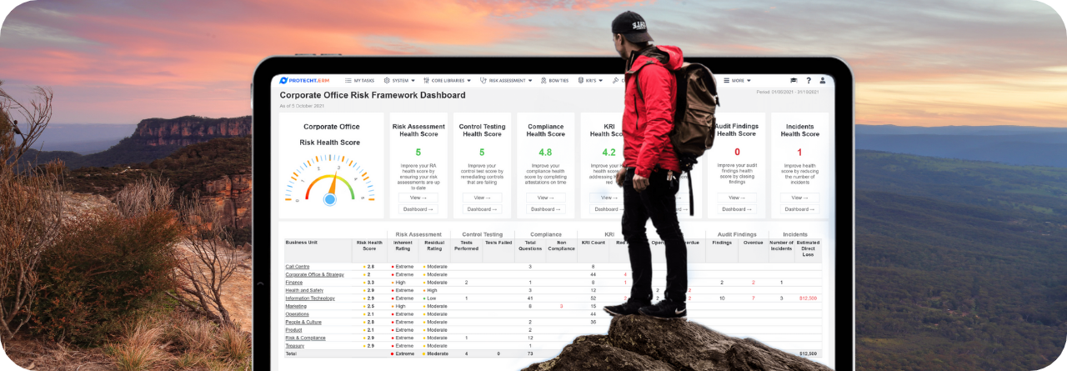
Task: Open the user profile icon
Action: tap(823, 81)
